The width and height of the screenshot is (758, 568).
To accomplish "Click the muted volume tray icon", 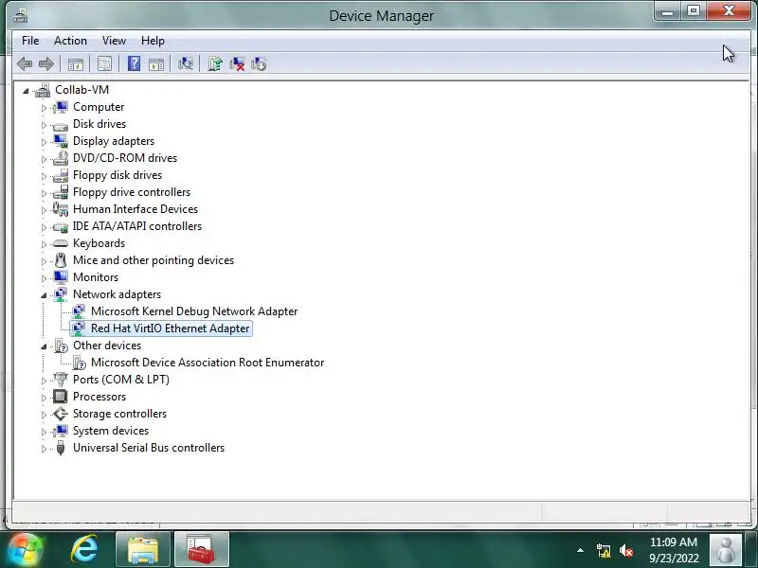I will (626, 551).
